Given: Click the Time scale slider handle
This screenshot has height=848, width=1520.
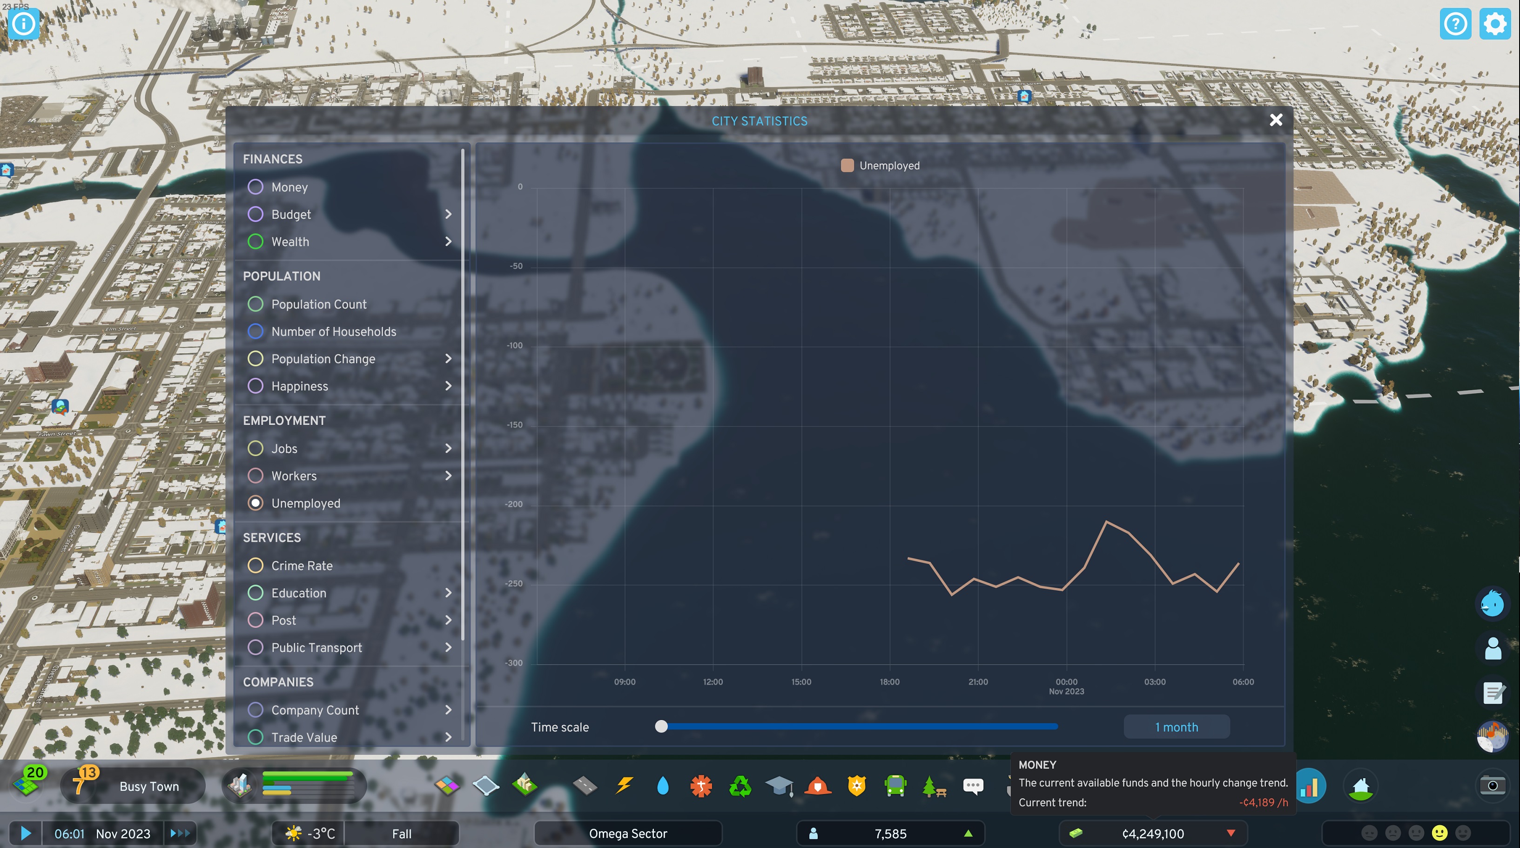Looking at the screenshot, I should (661, 727).
